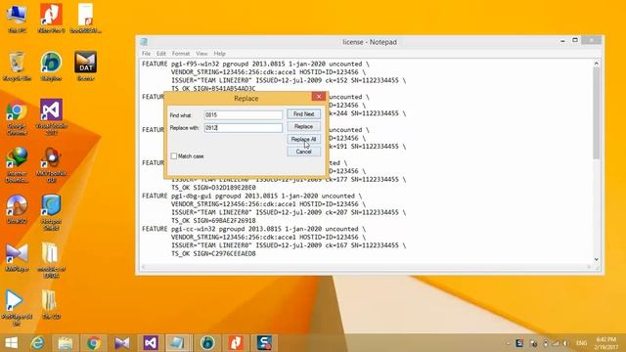Open PotPlayer desktop shortcut
This screenshot has width=626, height=352.
[17, 308]
